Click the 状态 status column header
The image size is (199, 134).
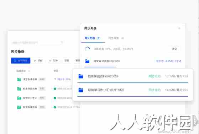point(56,71)
